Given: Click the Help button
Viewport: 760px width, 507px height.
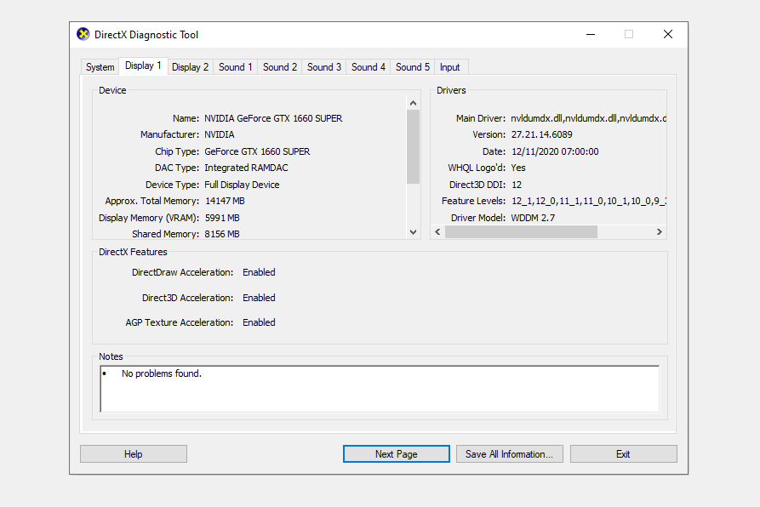Looking at the screenshot, I should (134, 454).
